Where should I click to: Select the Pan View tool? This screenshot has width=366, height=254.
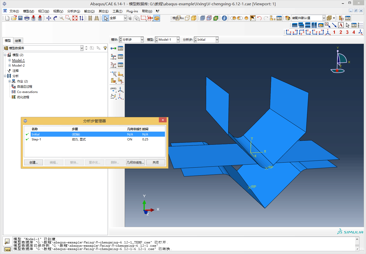(x=49, y=18)
